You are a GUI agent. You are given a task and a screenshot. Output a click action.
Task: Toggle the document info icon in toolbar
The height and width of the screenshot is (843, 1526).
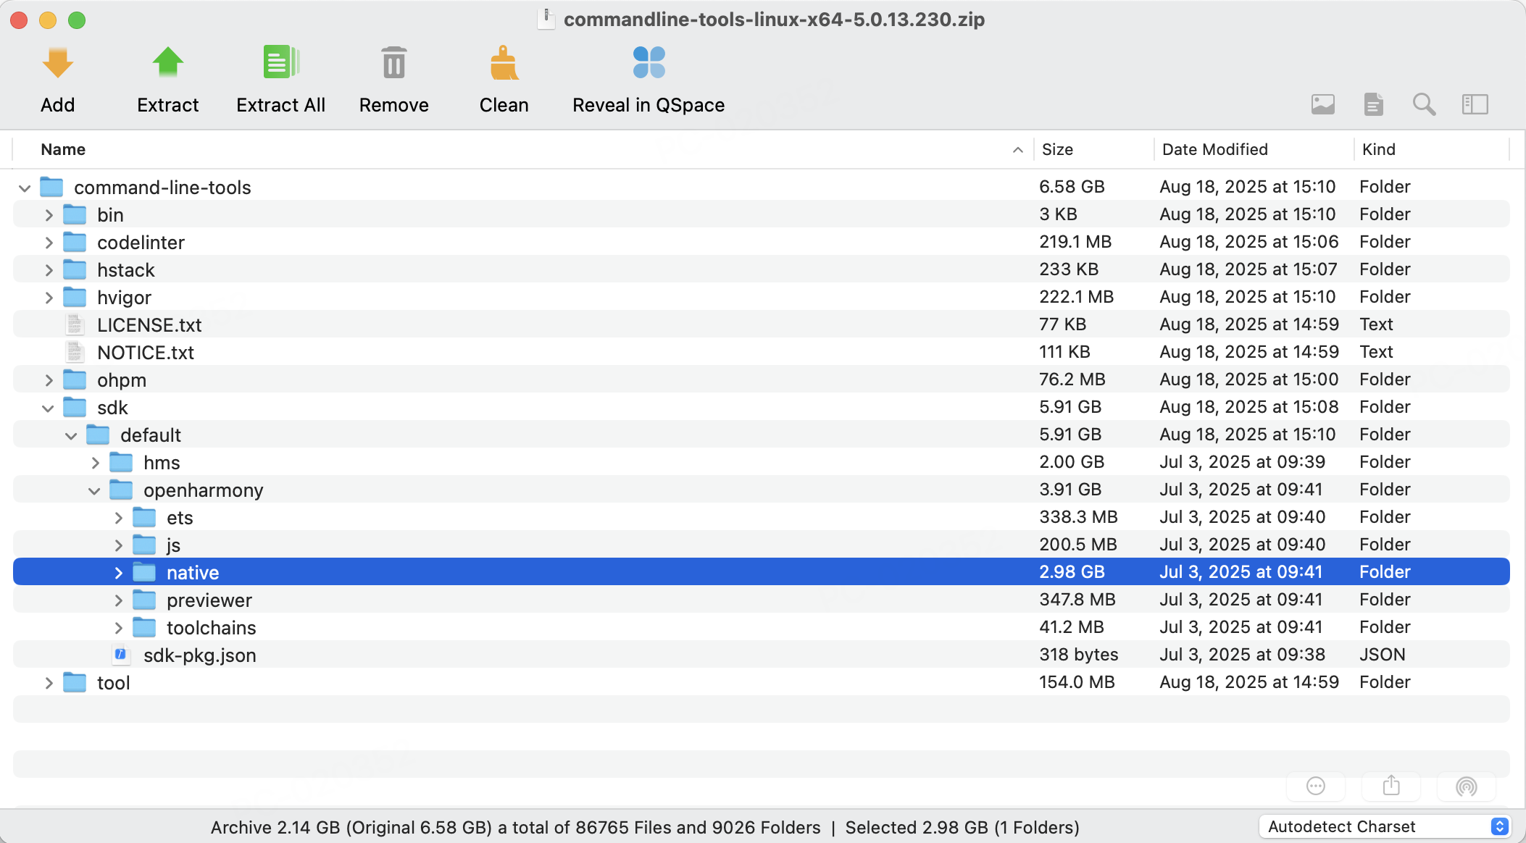pyautogui.click(x=1373, y=105)
